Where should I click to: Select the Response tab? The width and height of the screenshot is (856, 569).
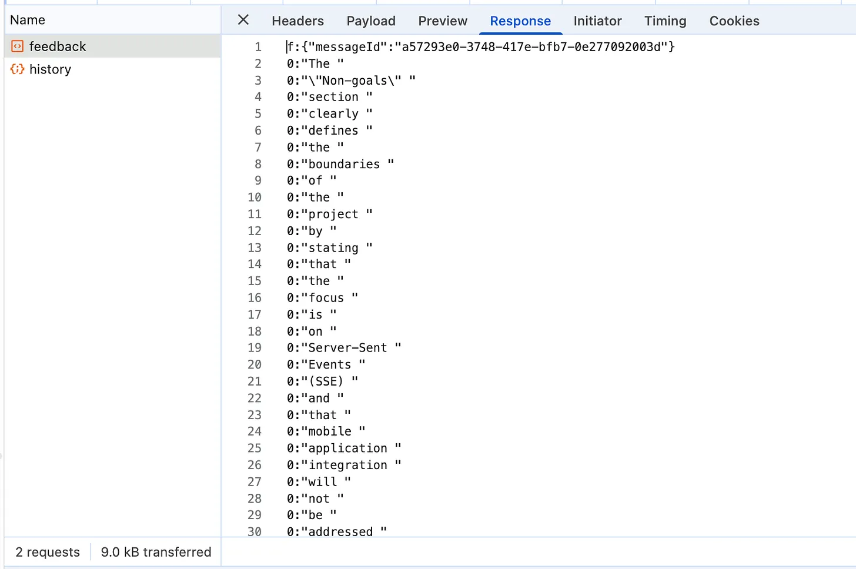(520, 21)
